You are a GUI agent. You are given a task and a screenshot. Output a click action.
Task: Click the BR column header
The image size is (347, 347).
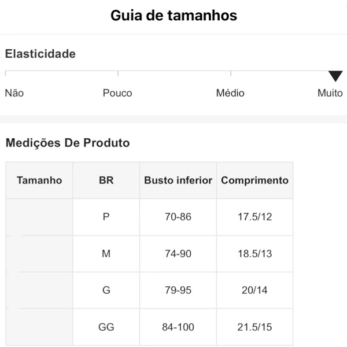(106, 180)
